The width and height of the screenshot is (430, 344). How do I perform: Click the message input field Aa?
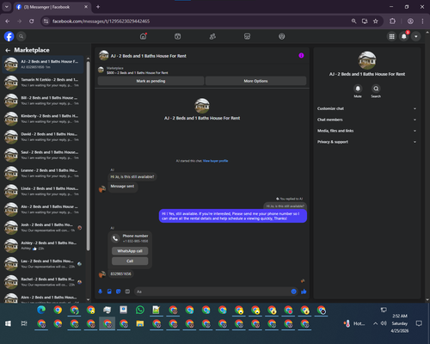tap(212, 292)
